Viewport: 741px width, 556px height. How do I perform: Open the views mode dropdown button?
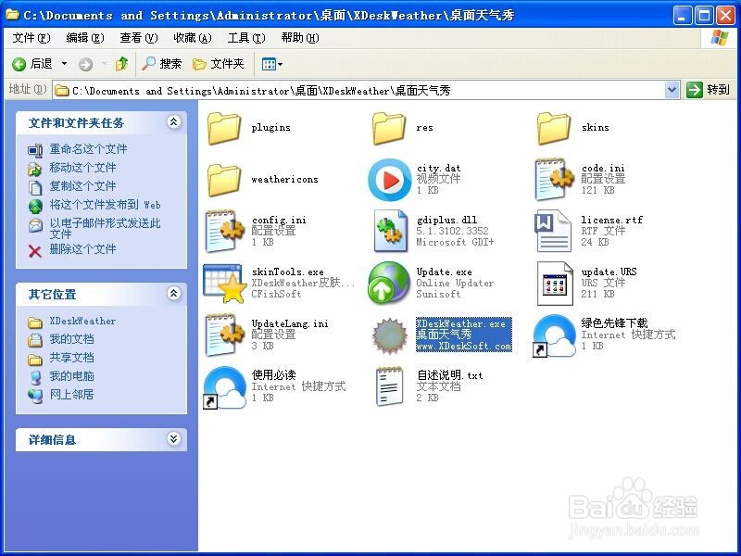click(271, 64)
